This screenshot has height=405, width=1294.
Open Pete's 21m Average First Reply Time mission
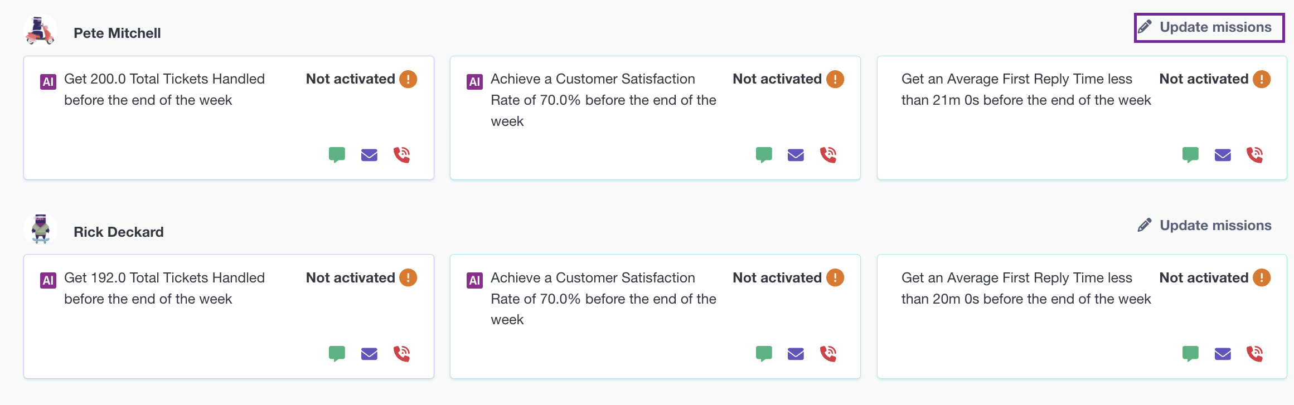coord(1082,118)
